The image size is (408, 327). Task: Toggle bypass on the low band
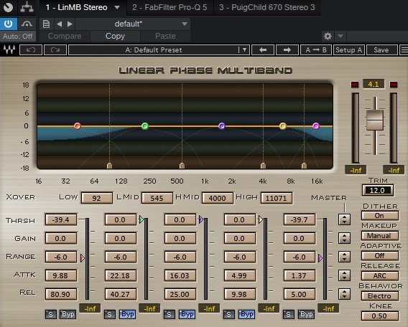[x=68, y=314]
